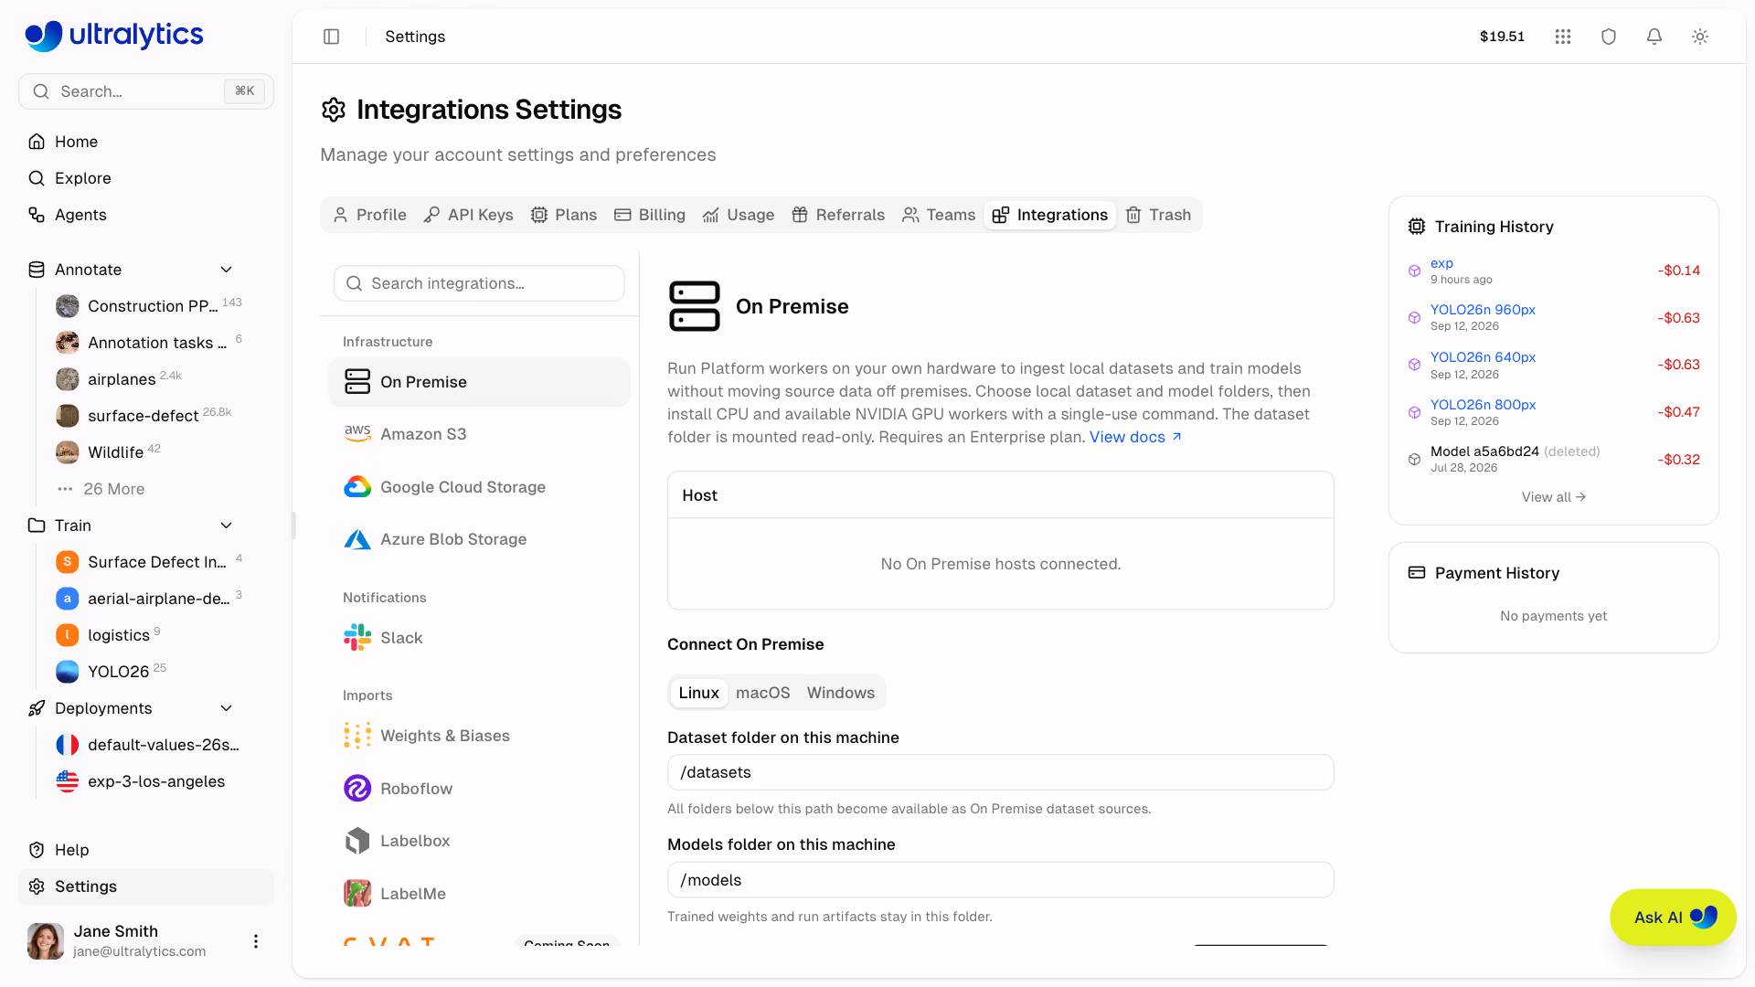Select the Amazon S3 integration
The width and height of the screenshot is (1755, 987).
pos(479,434)
